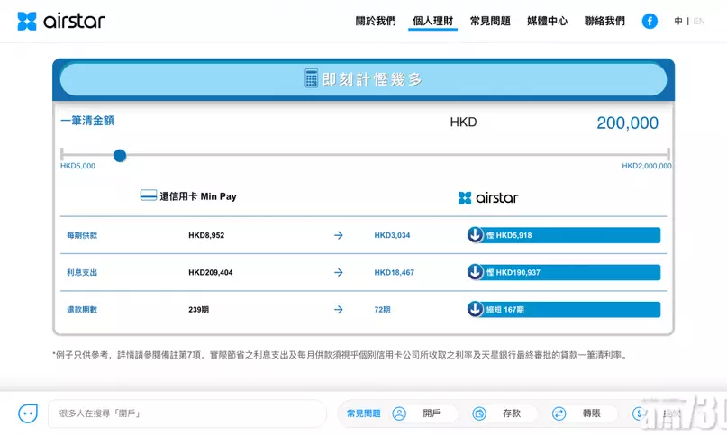This screenshot has width=727, height=436.
Task: Open the 個人理財 menu
Action: pos(433,21)
